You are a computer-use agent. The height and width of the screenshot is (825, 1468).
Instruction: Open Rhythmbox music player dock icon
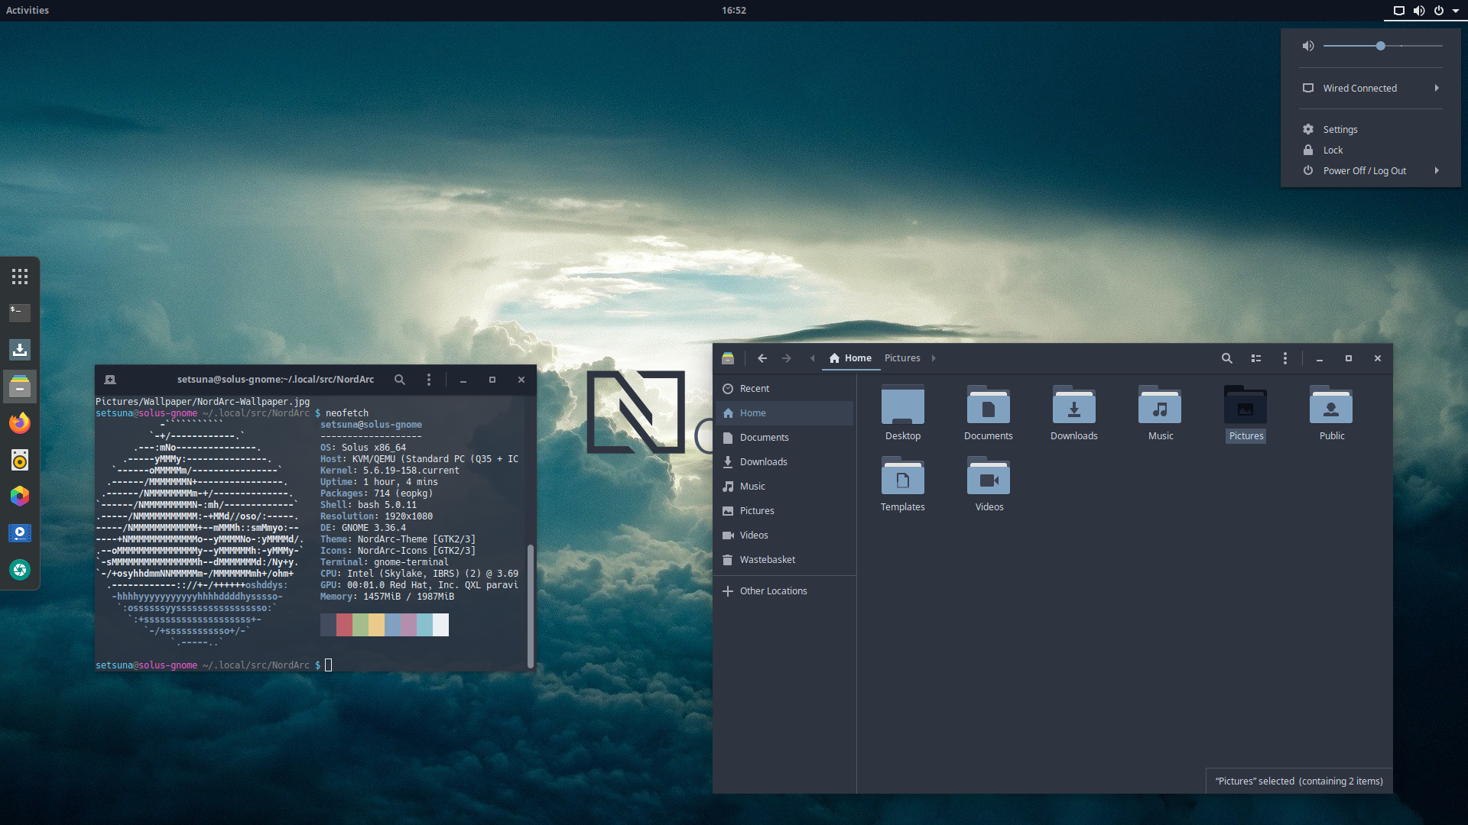(x=20, y=460)
